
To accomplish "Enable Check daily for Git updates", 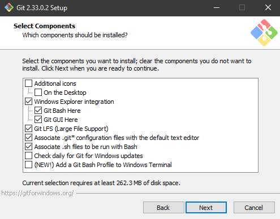I will point(29,156).
